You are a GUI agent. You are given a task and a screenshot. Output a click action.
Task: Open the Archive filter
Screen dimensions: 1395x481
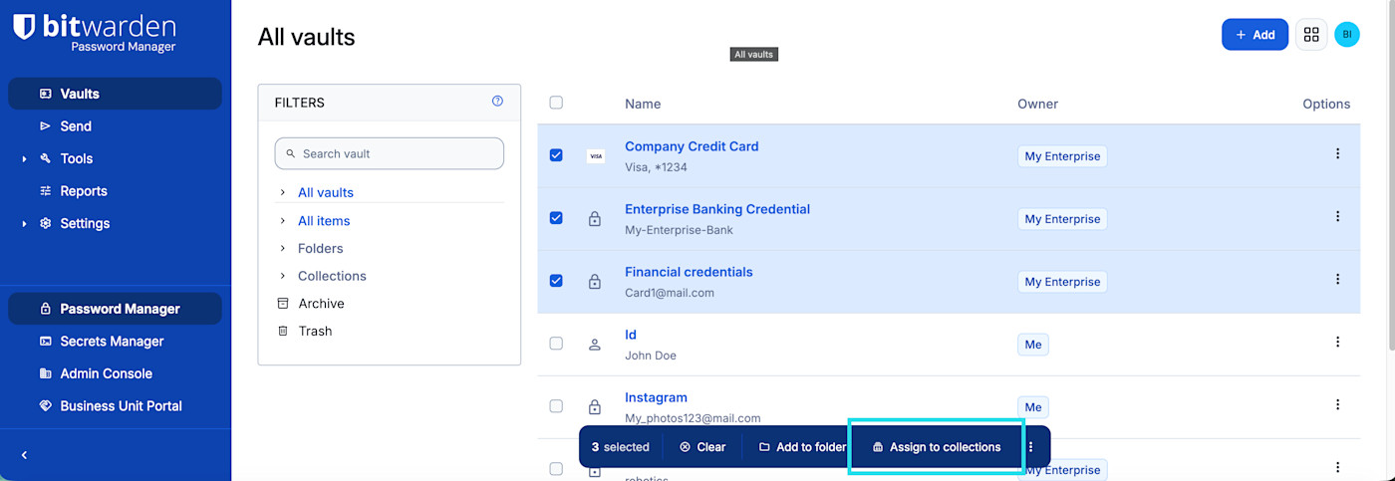321,304
